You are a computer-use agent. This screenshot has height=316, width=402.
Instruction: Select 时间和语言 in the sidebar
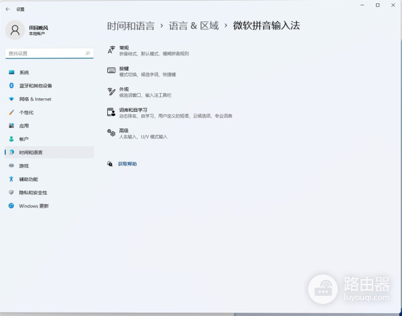point(49,152)
